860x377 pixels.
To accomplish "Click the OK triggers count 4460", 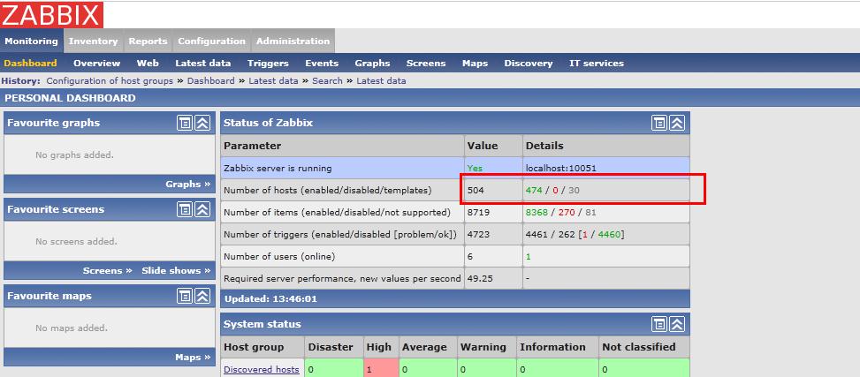I will click(x=609, y=235).
